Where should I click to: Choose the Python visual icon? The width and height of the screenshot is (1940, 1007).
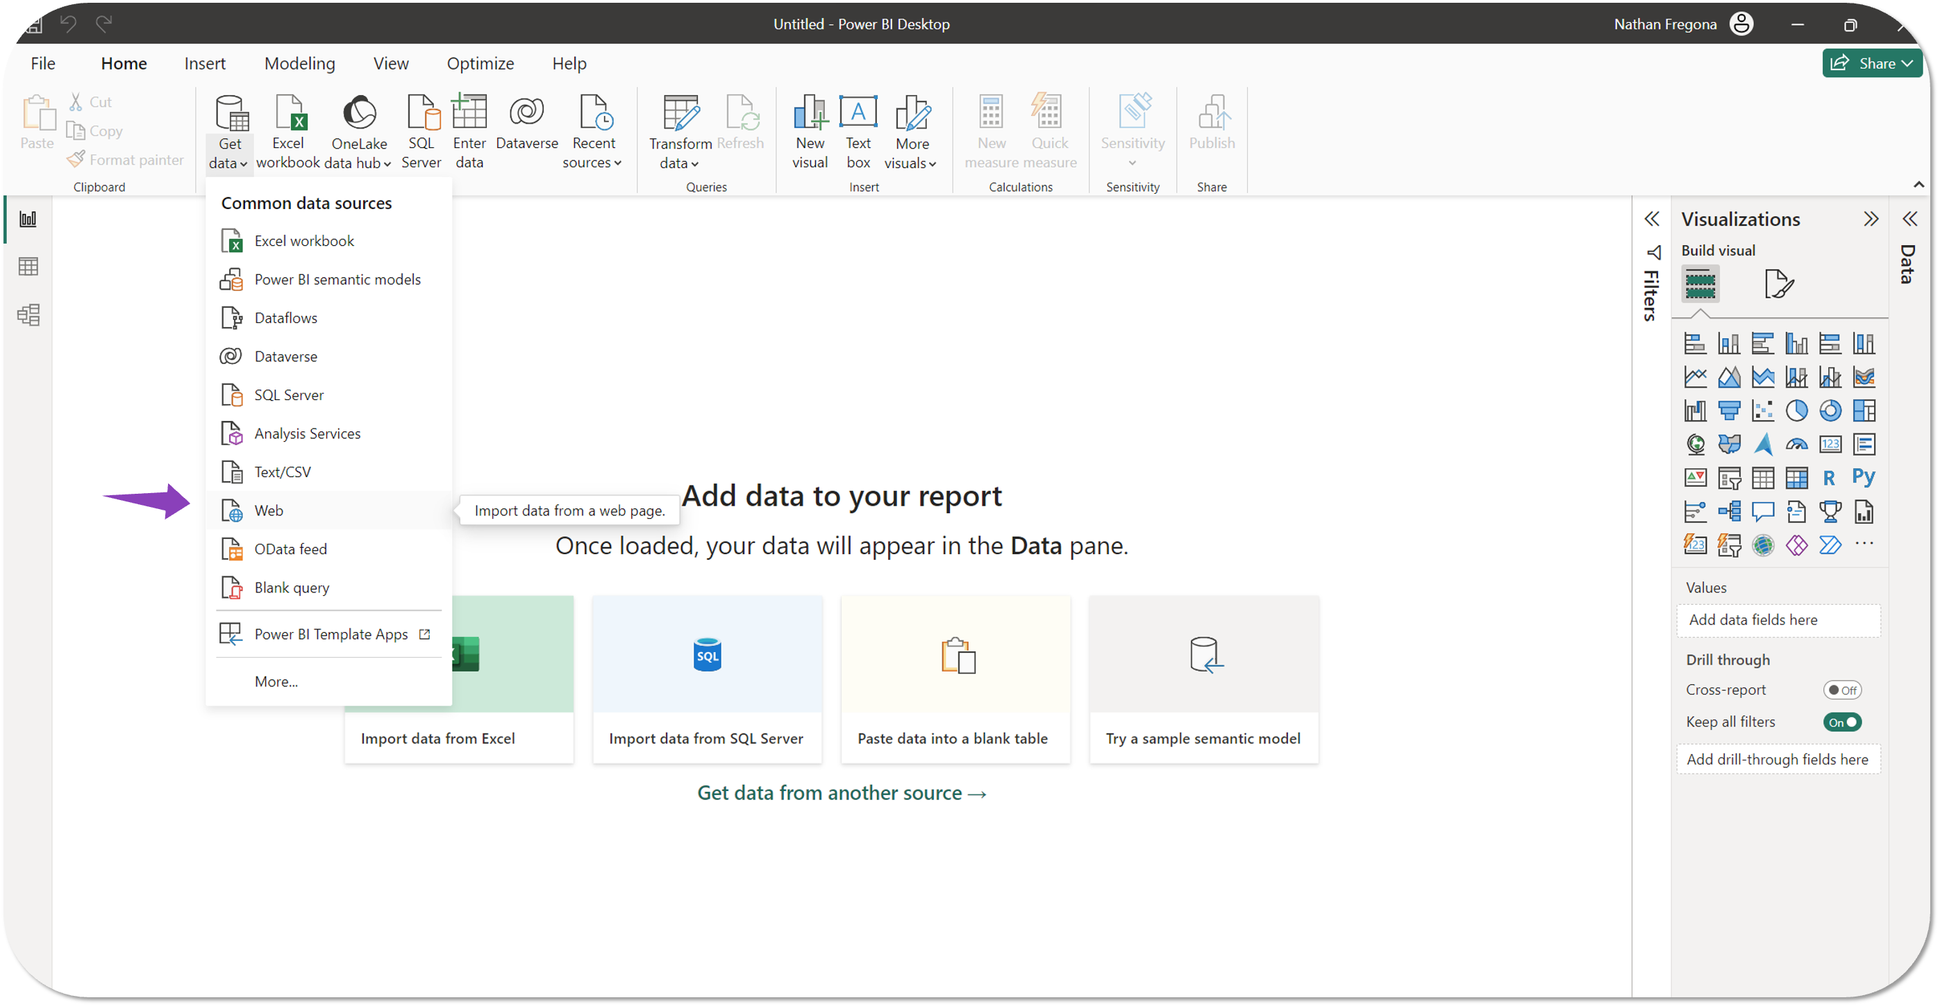[x=1863, y=478]
